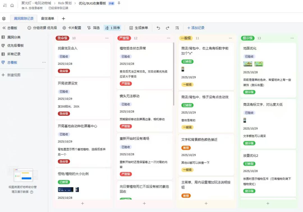Screen dimensions: 303x212
Task: Click 生成表单 to generate a form
Action: coord(139,28)
